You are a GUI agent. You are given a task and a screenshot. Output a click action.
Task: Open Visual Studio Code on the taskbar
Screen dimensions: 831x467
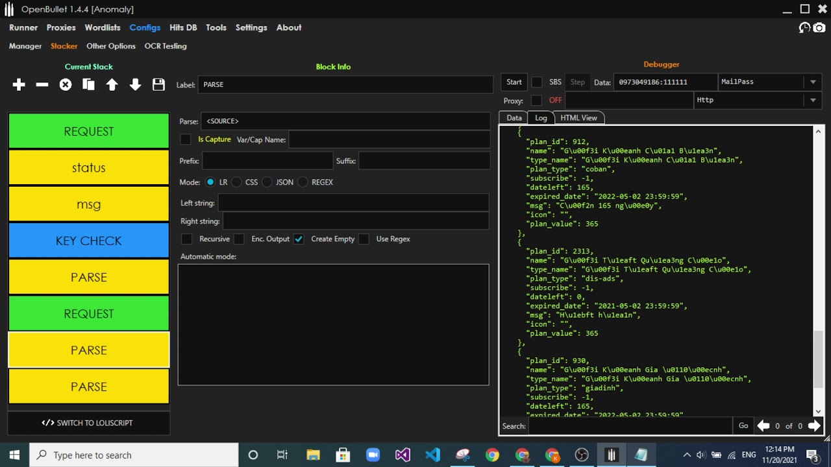[432, 455]
